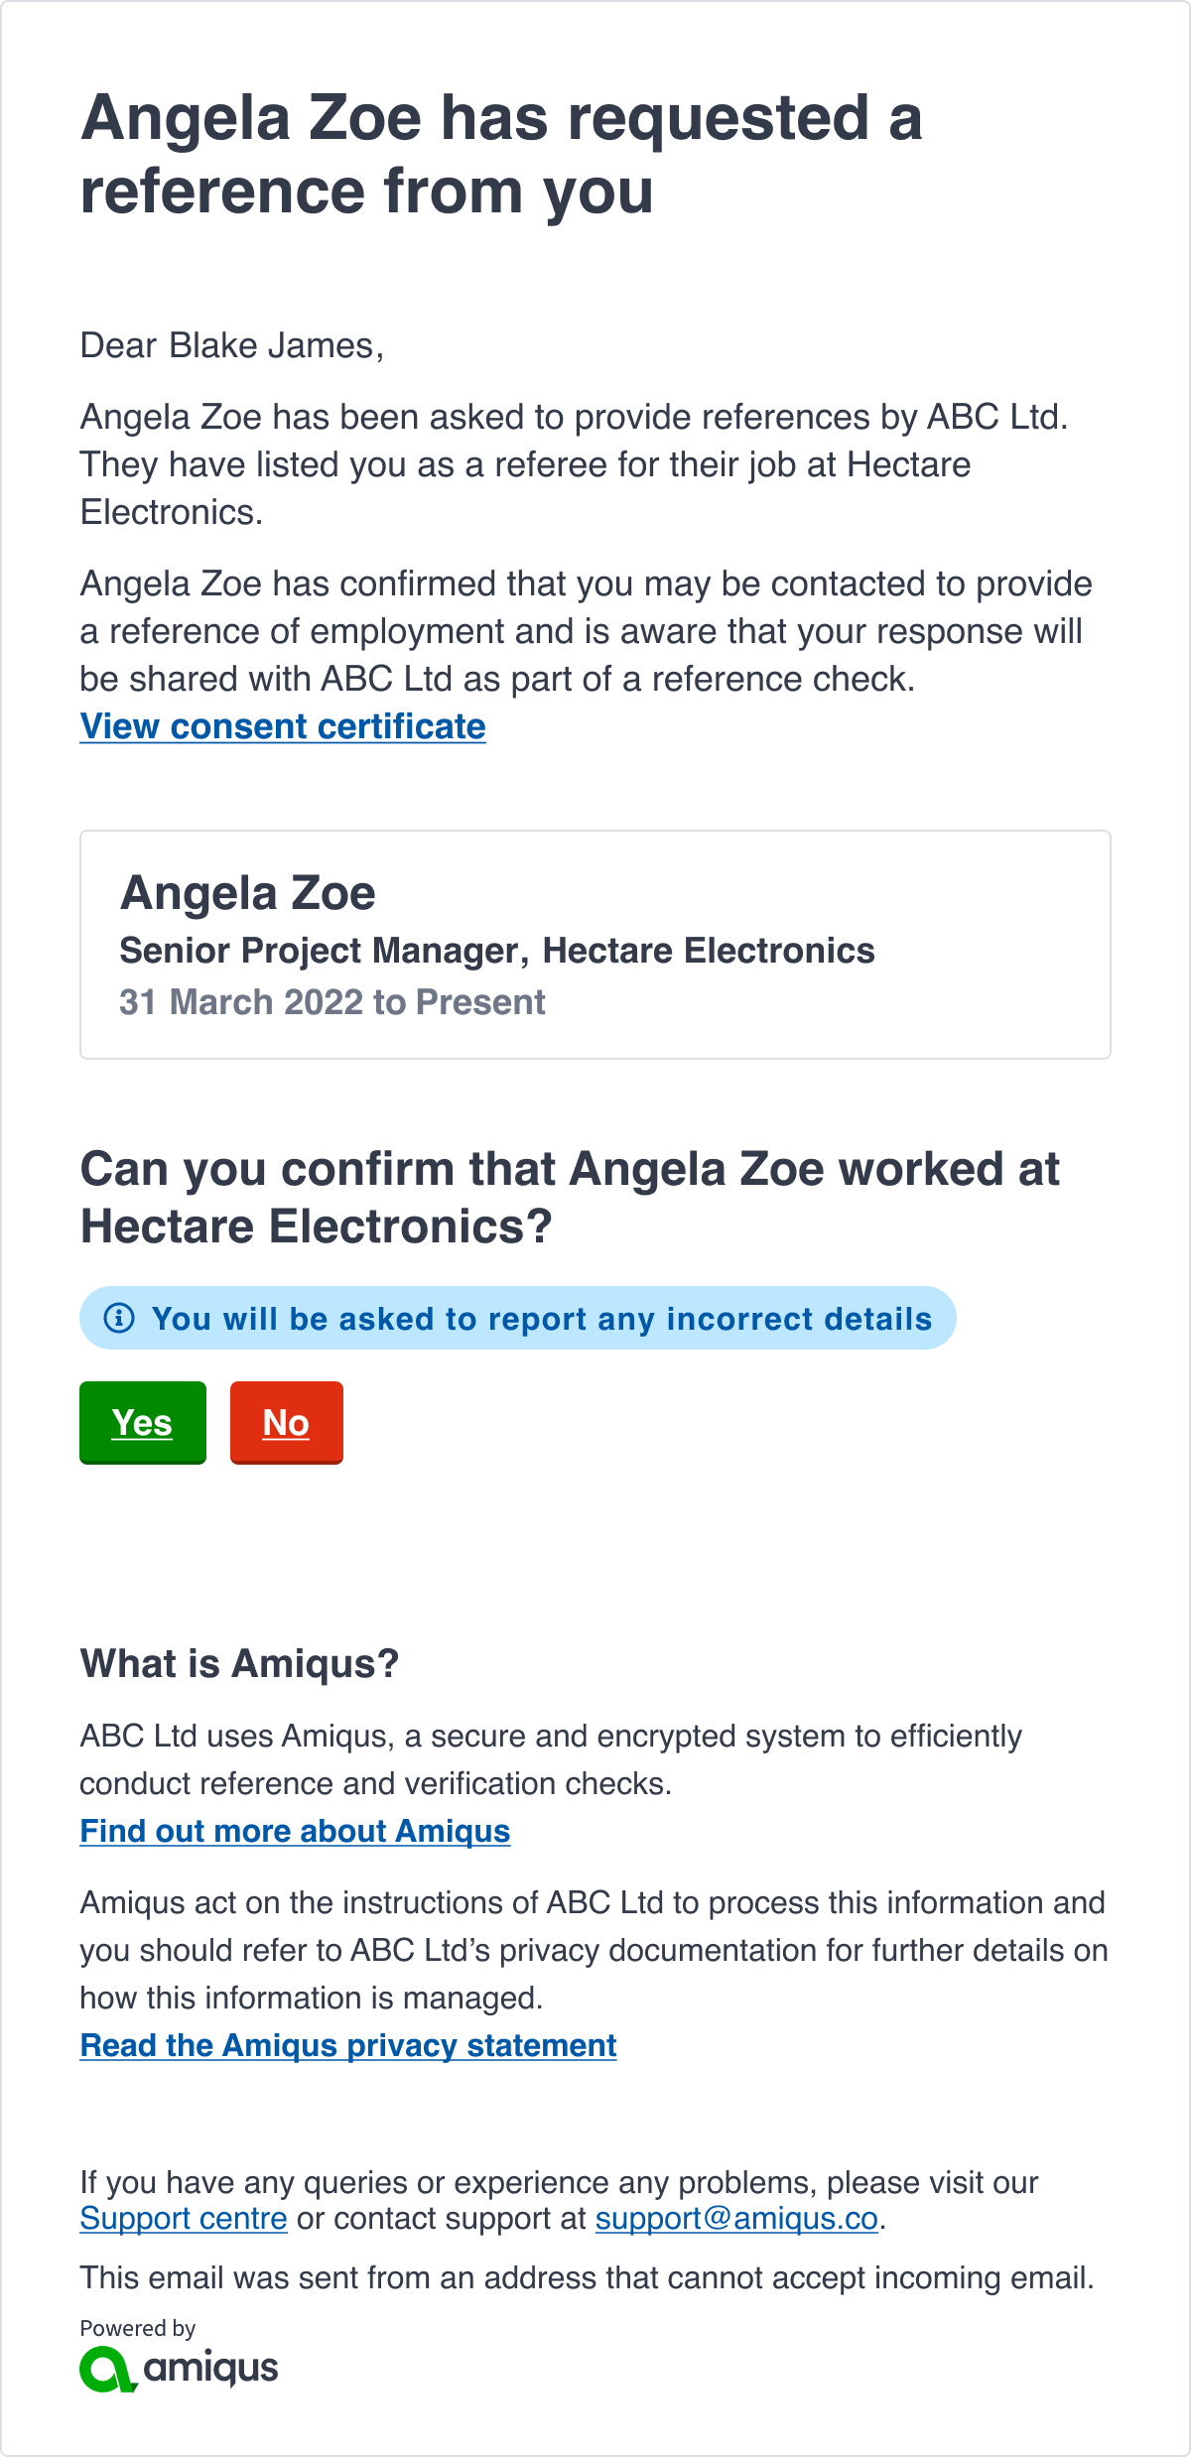This screenshot has height=2457, width=1191.
Task: Click the amiqus wordmark next to the logo
Action: pos(210,2369)
